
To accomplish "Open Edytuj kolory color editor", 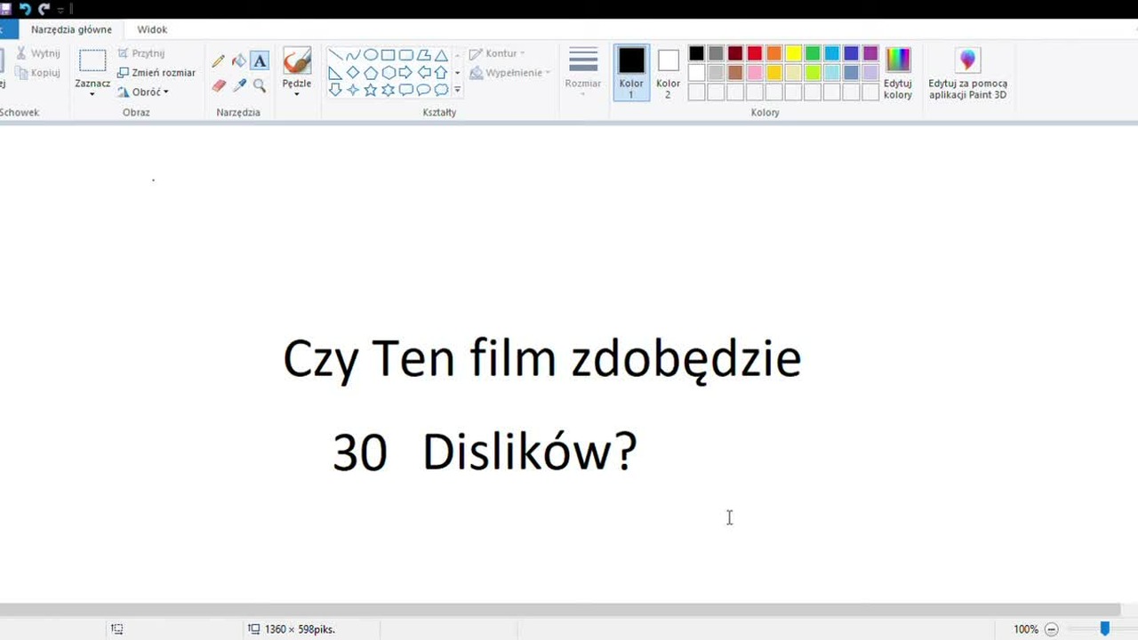I will (x=898, y=73).
